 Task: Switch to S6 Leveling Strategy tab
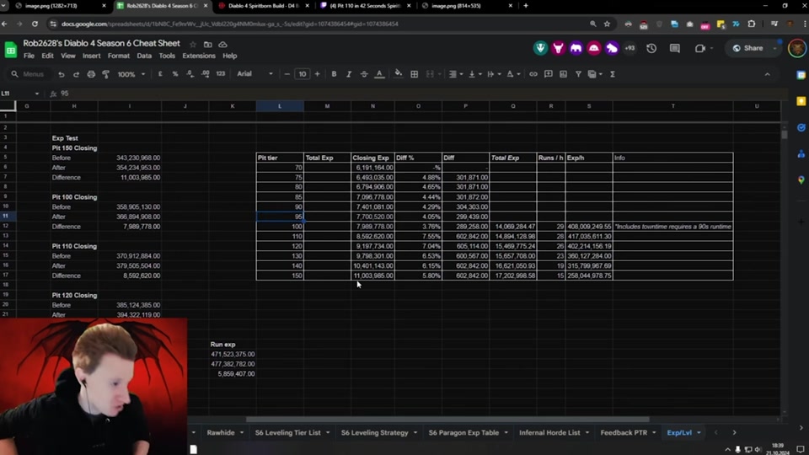coord(374,433)
